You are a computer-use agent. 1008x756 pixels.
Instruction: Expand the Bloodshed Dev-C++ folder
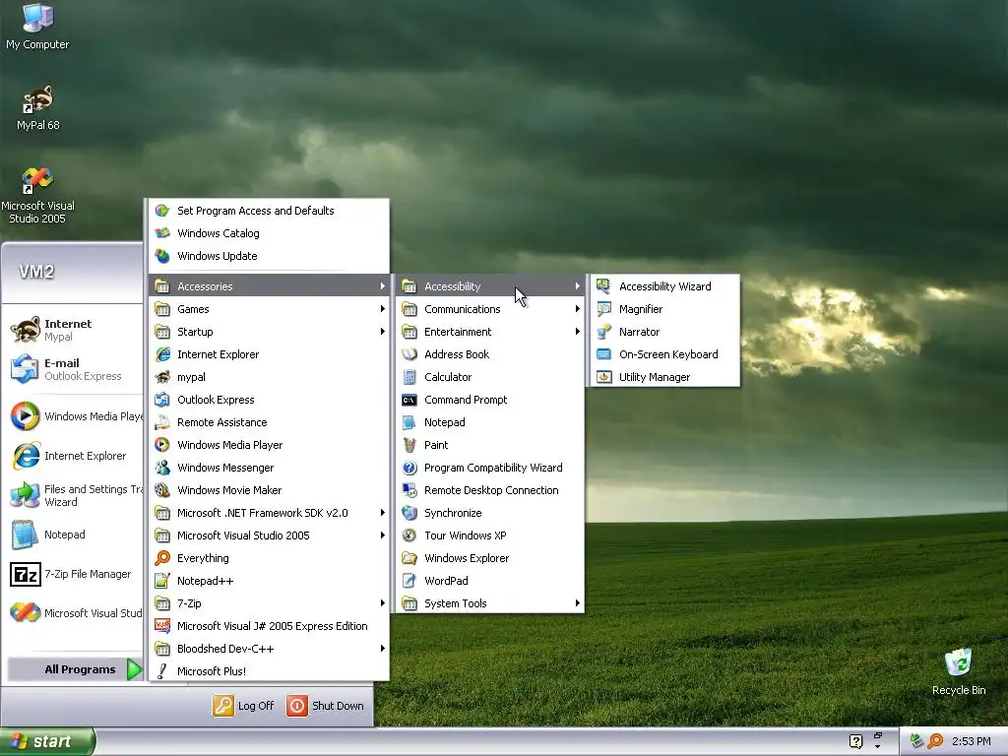click(269, 649)
